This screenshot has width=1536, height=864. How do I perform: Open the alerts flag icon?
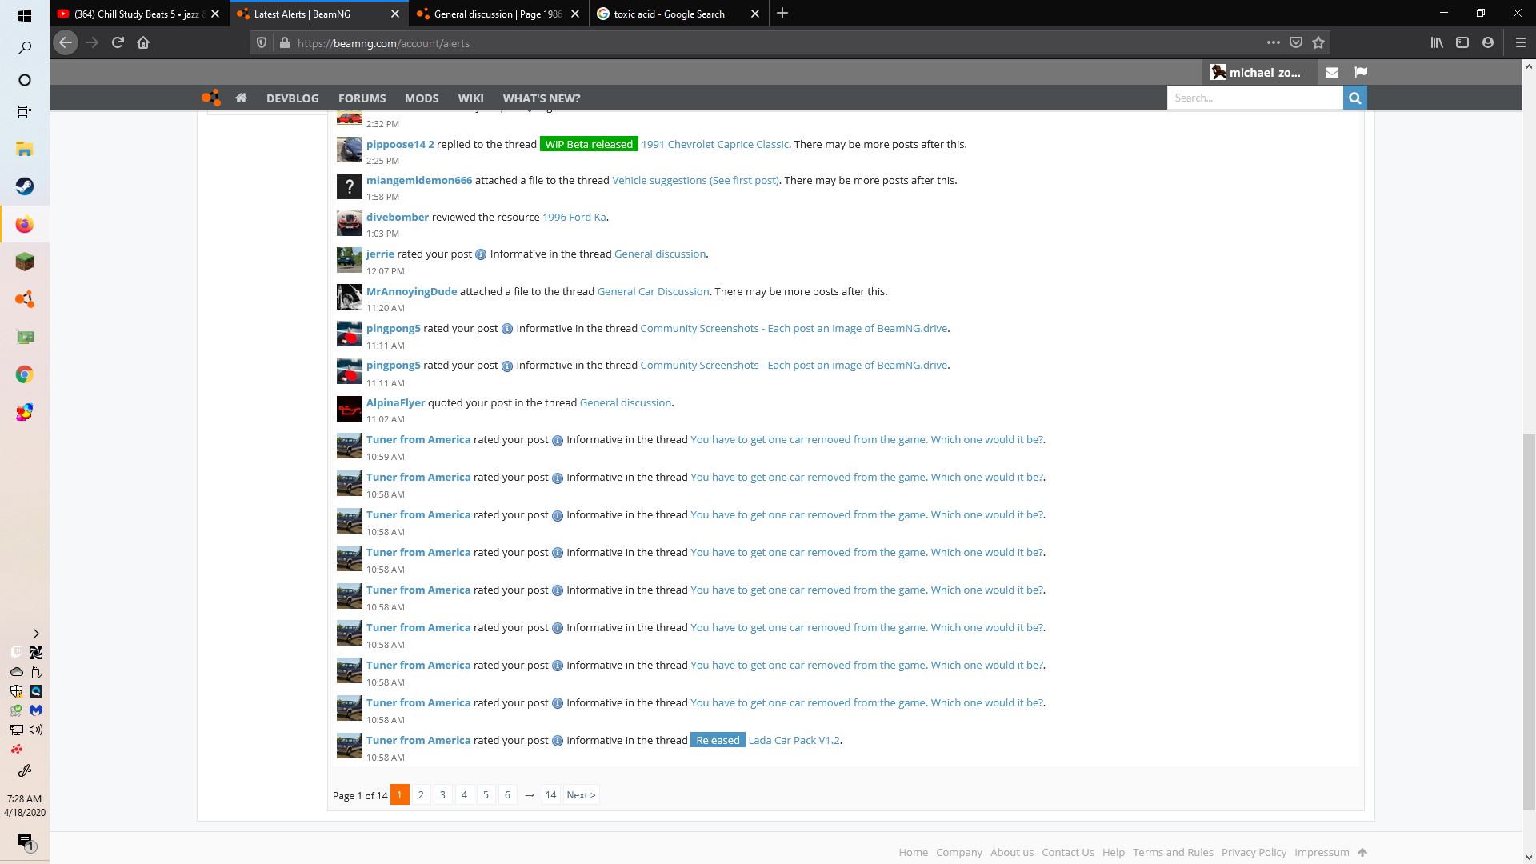pos(1360,72)
